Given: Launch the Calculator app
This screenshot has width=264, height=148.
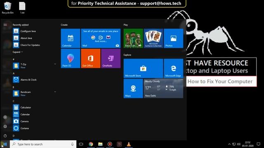Looking at the screenshot, I should tap(35, 107).
